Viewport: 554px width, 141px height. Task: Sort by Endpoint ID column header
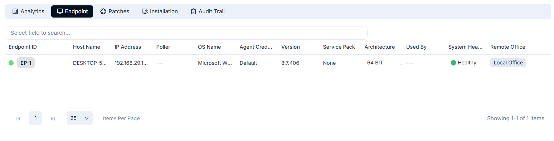point(23,47)
